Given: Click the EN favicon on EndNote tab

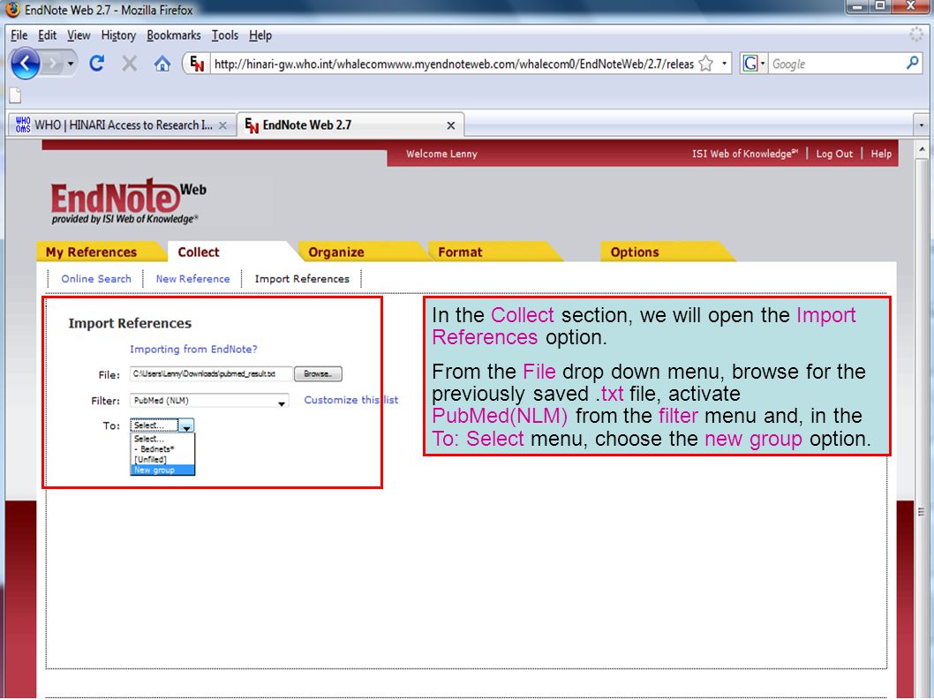Looking at the screenshot, I should pos(252,125).
